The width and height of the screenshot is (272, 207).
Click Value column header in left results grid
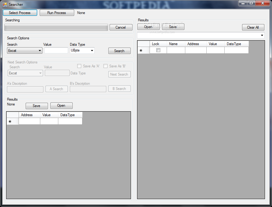click(x=49, y=115)
